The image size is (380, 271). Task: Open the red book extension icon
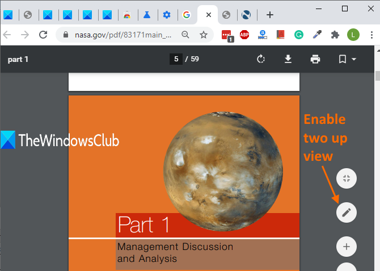pos(280,35)
